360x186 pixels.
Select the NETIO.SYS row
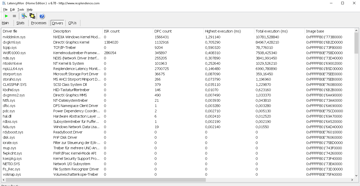point(178,164)
